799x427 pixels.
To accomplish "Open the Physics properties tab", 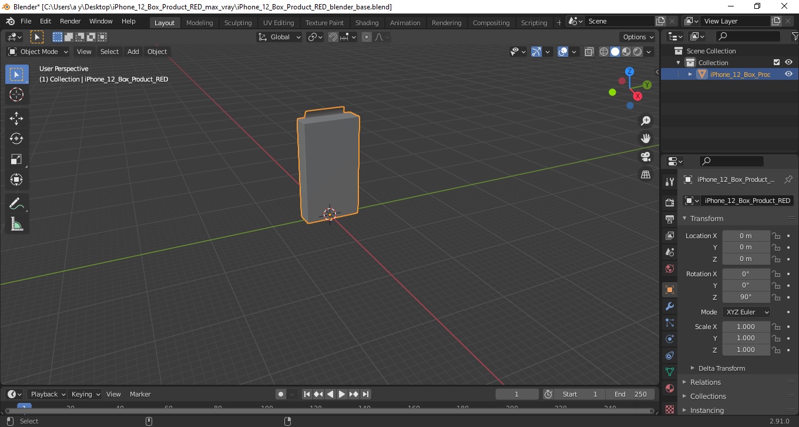I will click(x=669, y=339).
